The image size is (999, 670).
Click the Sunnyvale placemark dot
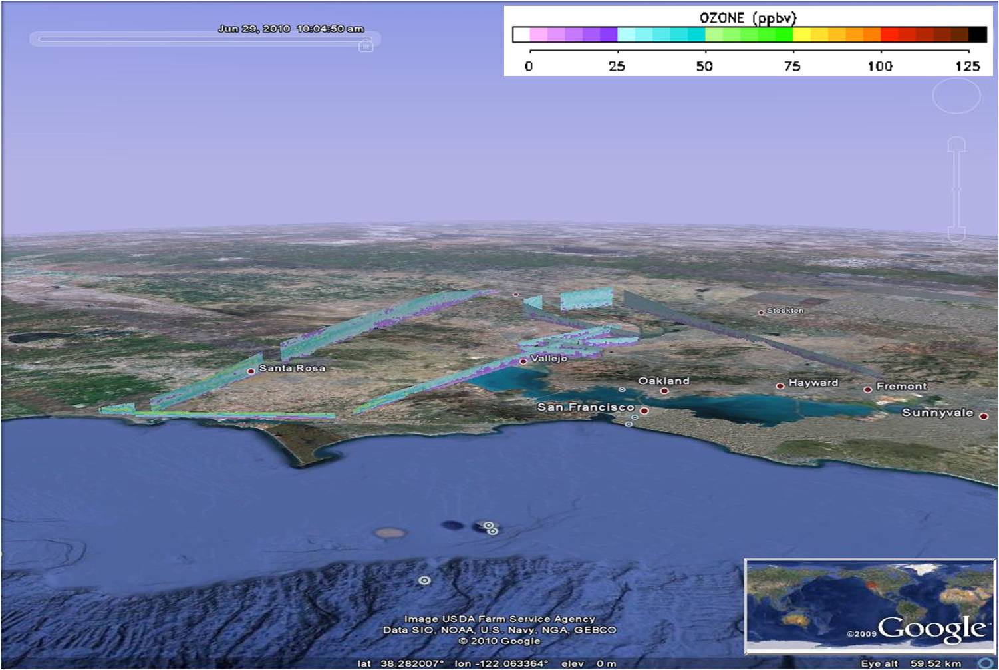coord(984,417)
